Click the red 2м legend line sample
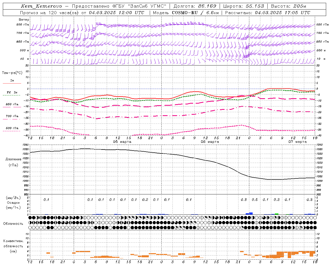The image size is (330, 264). pos(12,83)
